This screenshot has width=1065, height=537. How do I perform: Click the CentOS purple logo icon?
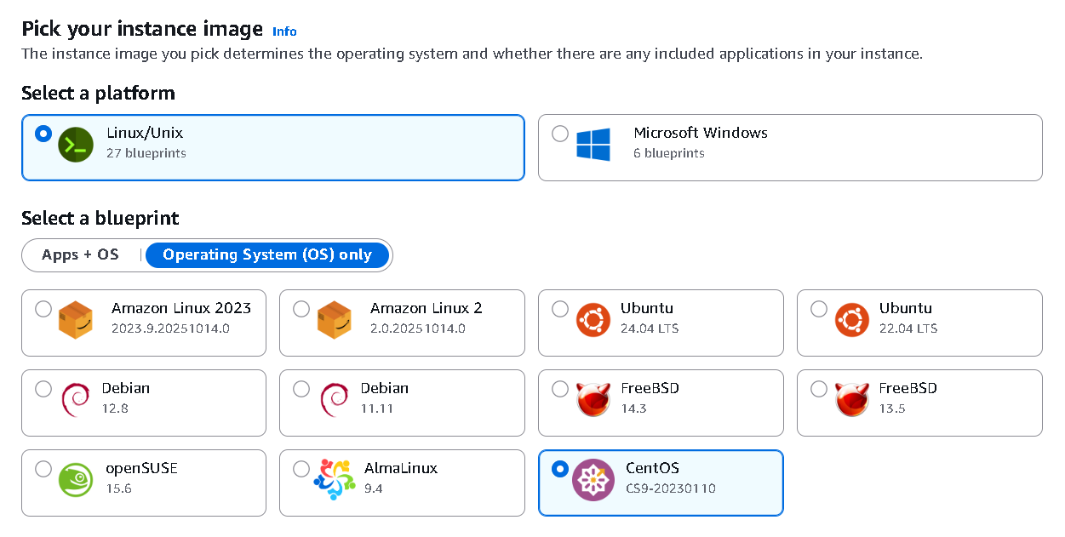593,480
